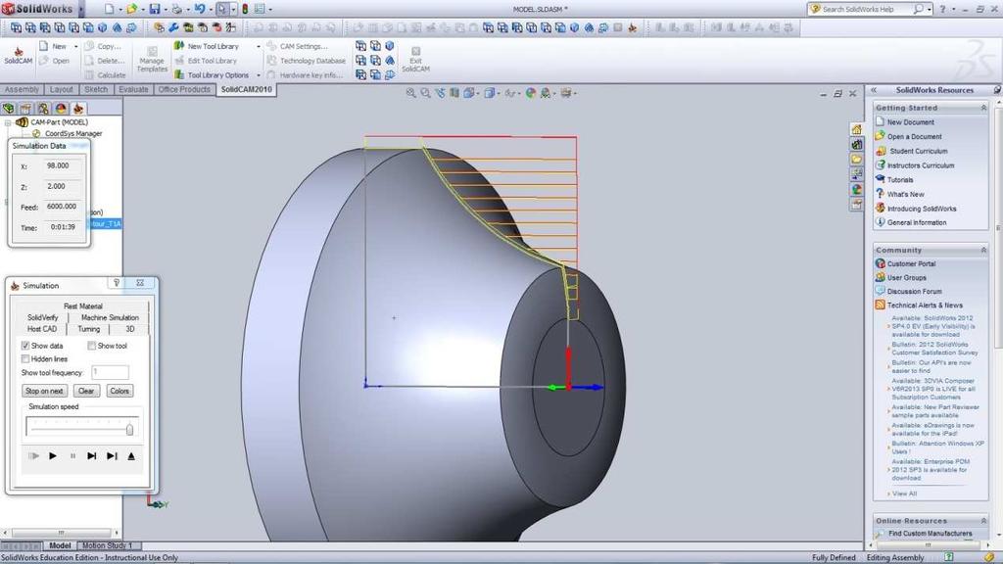Viewport: 1003px width, 564px height.
Task: Open the Tool Library Options dropdown arrow
Action: 259,75
